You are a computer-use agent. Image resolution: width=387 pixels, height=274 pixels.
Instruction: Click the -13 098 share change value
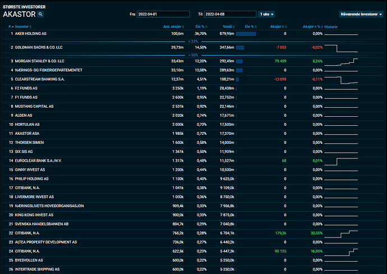click(280, 79)
